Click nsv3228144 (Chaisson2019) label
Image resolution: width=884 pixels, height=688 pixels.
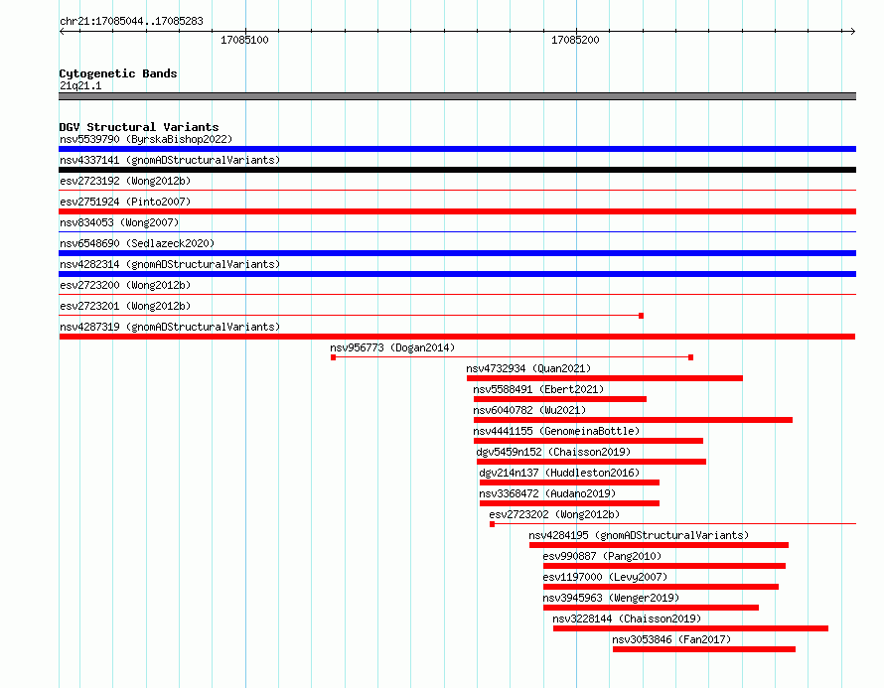[627, 619]
